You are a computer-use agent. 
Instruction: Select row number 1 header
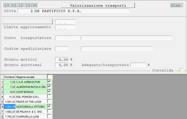coord(2,82)
